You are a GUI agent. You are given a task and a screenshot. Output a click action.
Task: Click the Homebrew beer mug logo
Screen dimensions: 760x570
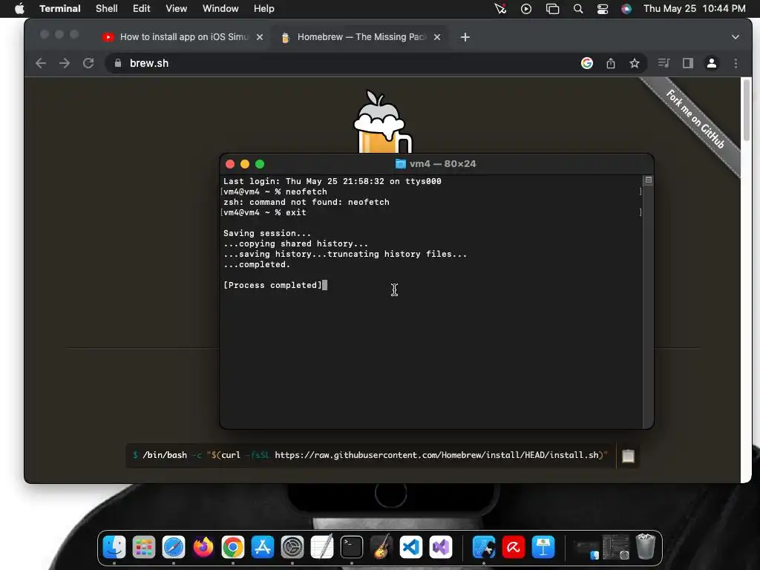point(382,122)
